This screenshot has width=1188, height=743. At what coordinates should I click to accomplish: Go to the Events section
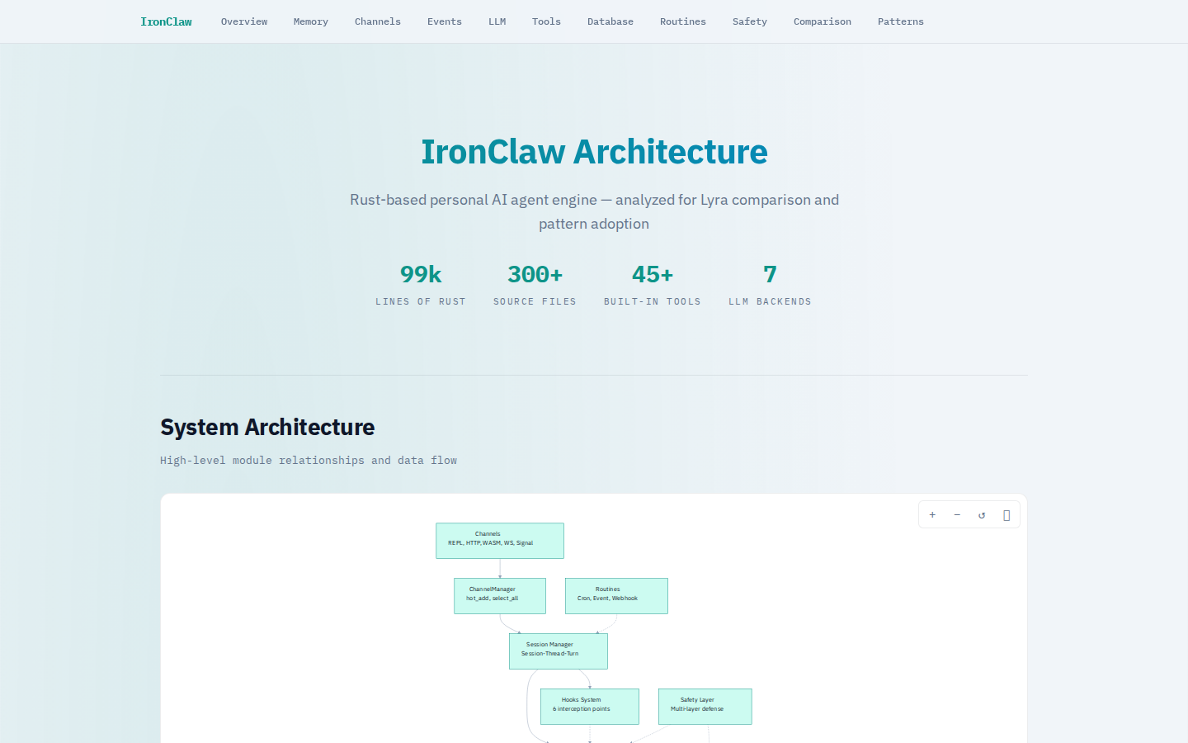[x=444, y=21]
